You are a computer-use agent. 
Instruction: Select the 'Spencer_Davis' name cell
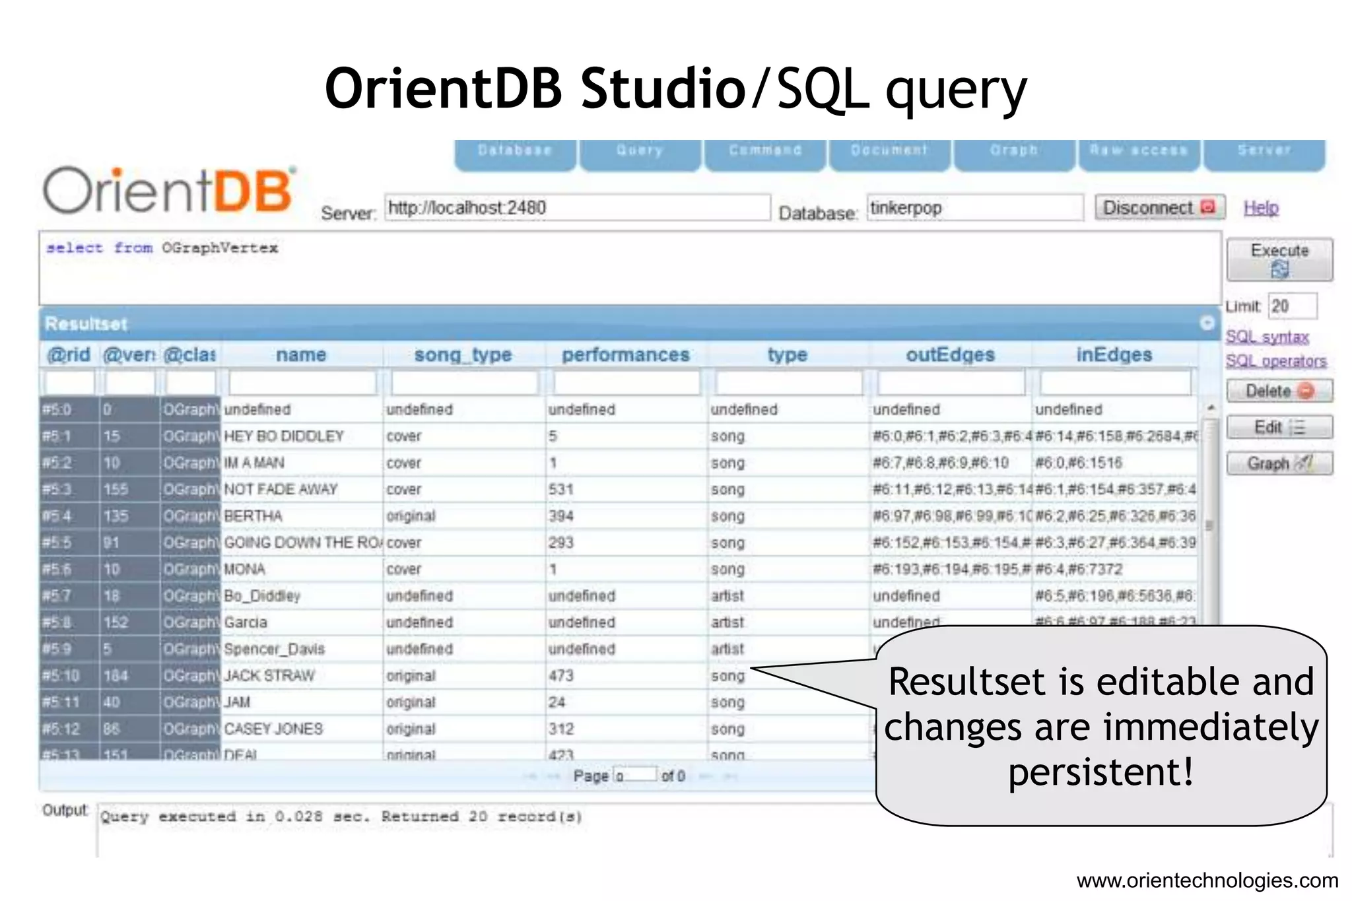302,649
